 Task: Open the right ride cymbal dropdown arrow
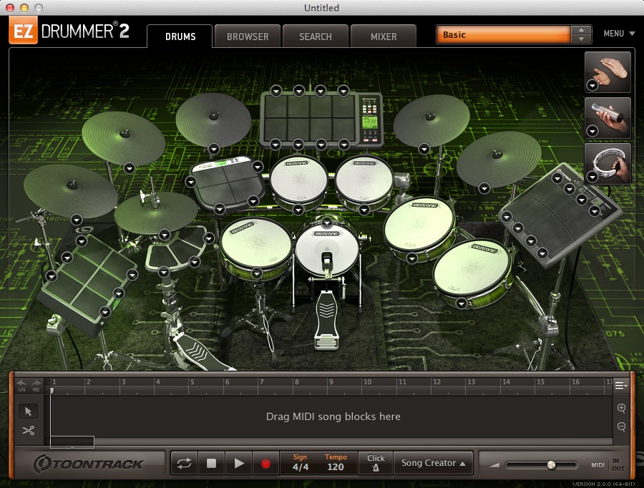click(484, 188)
